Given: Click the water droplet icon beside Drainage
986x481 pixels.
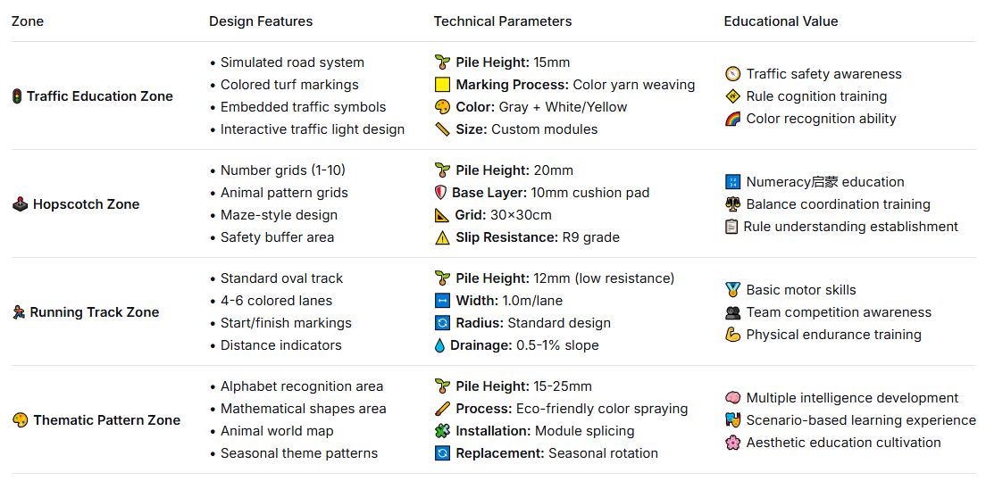Looking at the screenshot, I should 440,345.
